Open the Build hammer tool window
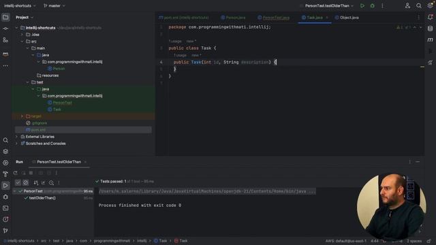Screen dimensions: 436x245 (x=5, y=174)
